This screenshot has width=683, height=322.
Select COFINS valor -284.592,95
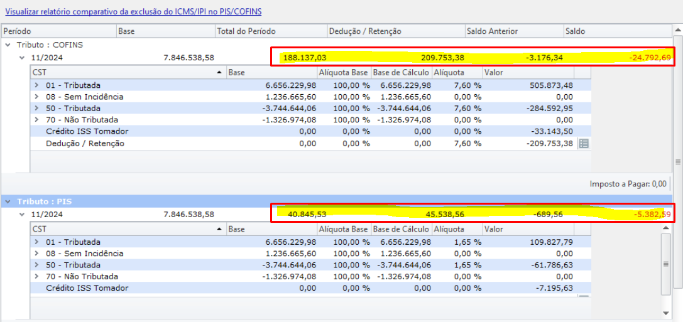tap(550, 109)
